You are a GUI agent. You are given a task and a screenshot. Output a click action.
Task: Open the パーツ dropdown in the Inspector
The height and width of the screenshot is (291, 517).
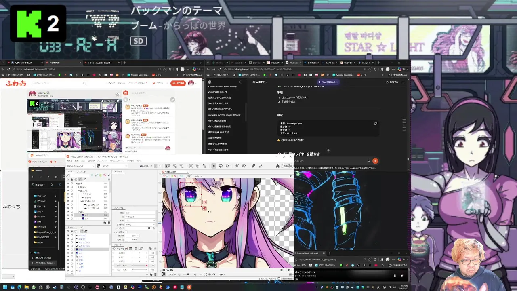coord(140,221)
